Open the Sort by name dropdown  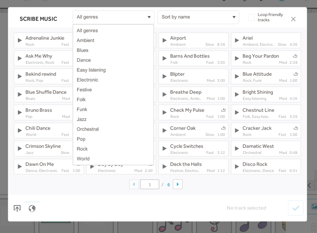(198, 17)
